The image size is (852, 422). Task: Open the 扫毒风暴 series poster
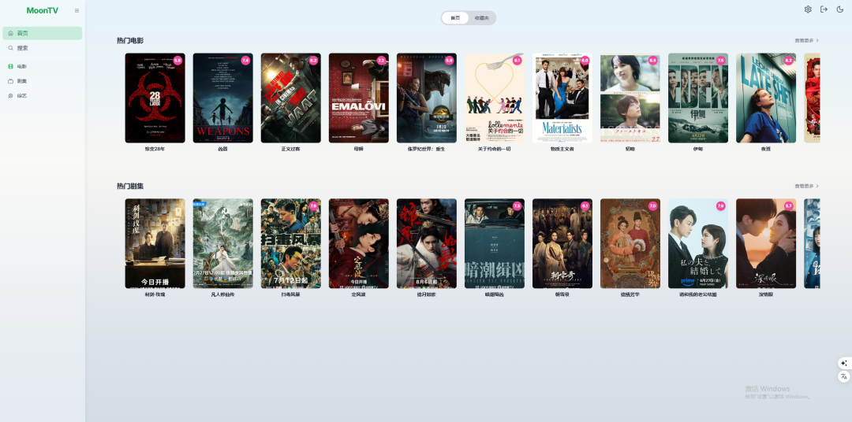pos(290,243)
